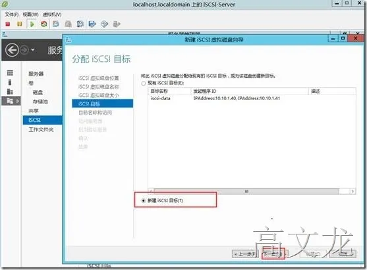Select 卷 in Server Manager sidebar
The height and width of the screenshot is (270, 367).
(31, 83)
